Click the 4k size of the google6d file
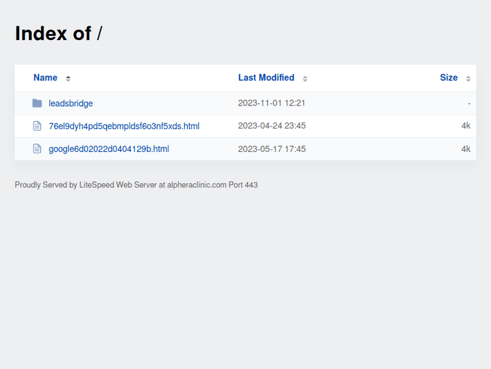Viewport: 491px width, 369px height. [465, 149]
